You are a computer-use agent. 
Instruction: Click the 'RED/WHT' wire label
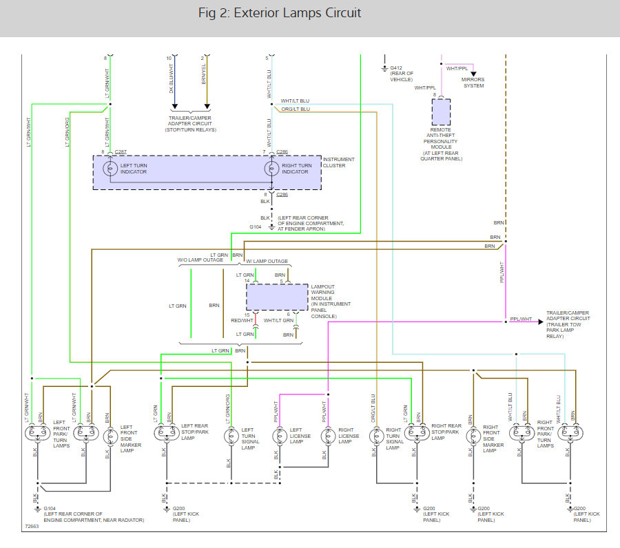[242, 320]
